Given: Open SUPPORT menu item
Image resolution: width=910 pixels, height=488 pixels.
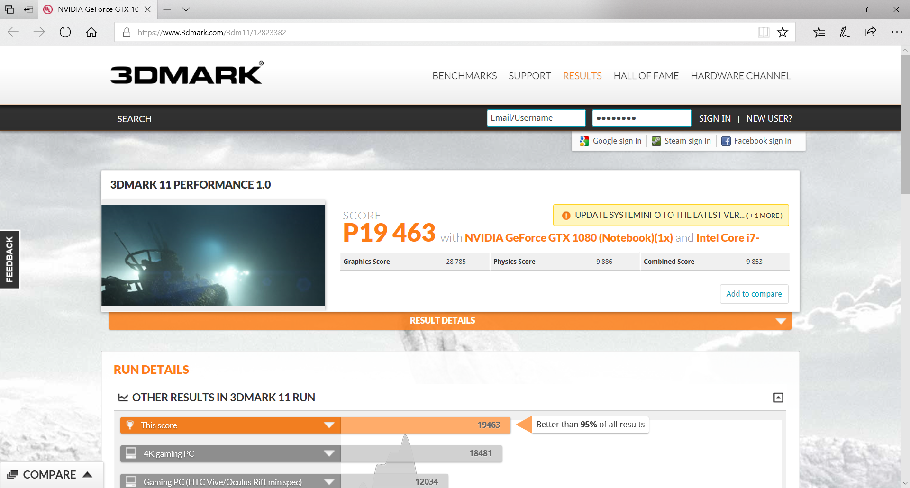Looking at the screenshot, I should [x=529, y=76].
